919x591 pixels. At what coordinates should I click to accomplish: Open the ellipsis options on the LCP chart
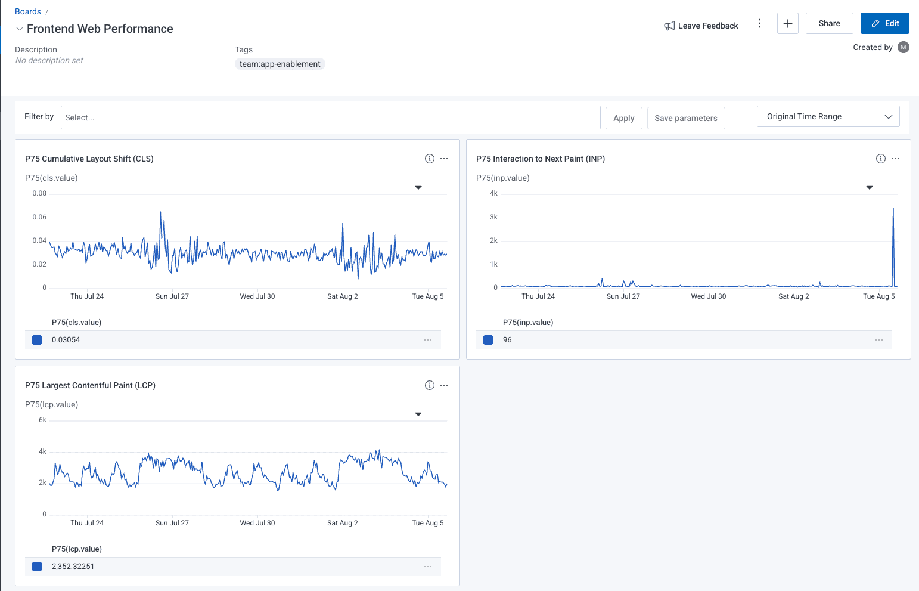coord(444,385)
